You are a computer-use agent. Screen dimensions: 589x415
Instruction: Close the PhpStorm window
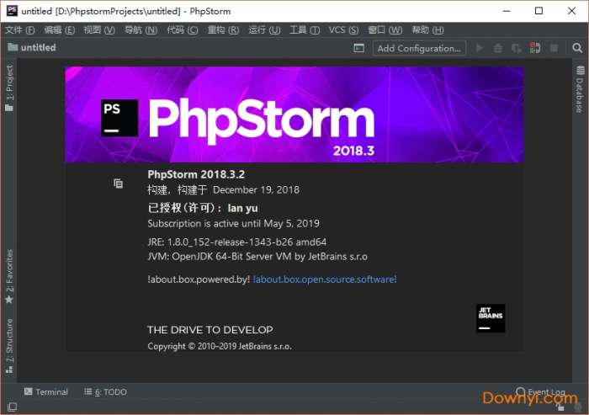pyautogui.click(x=571, y=11)
